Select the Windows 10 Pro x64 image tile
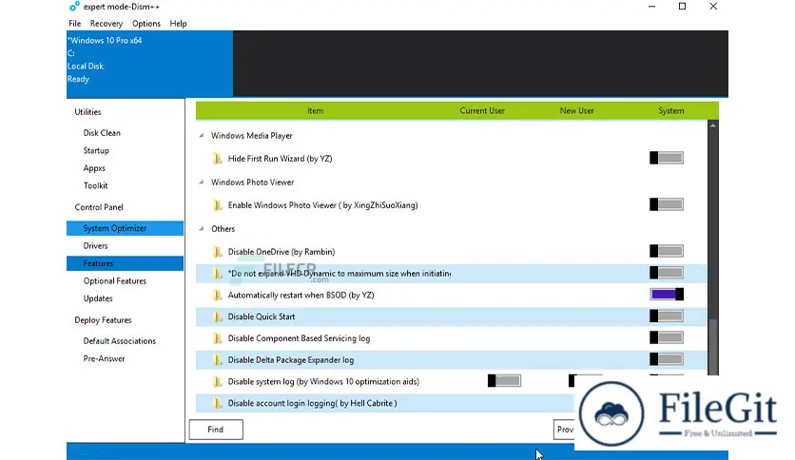795x460 pixels. pos(149,64)
